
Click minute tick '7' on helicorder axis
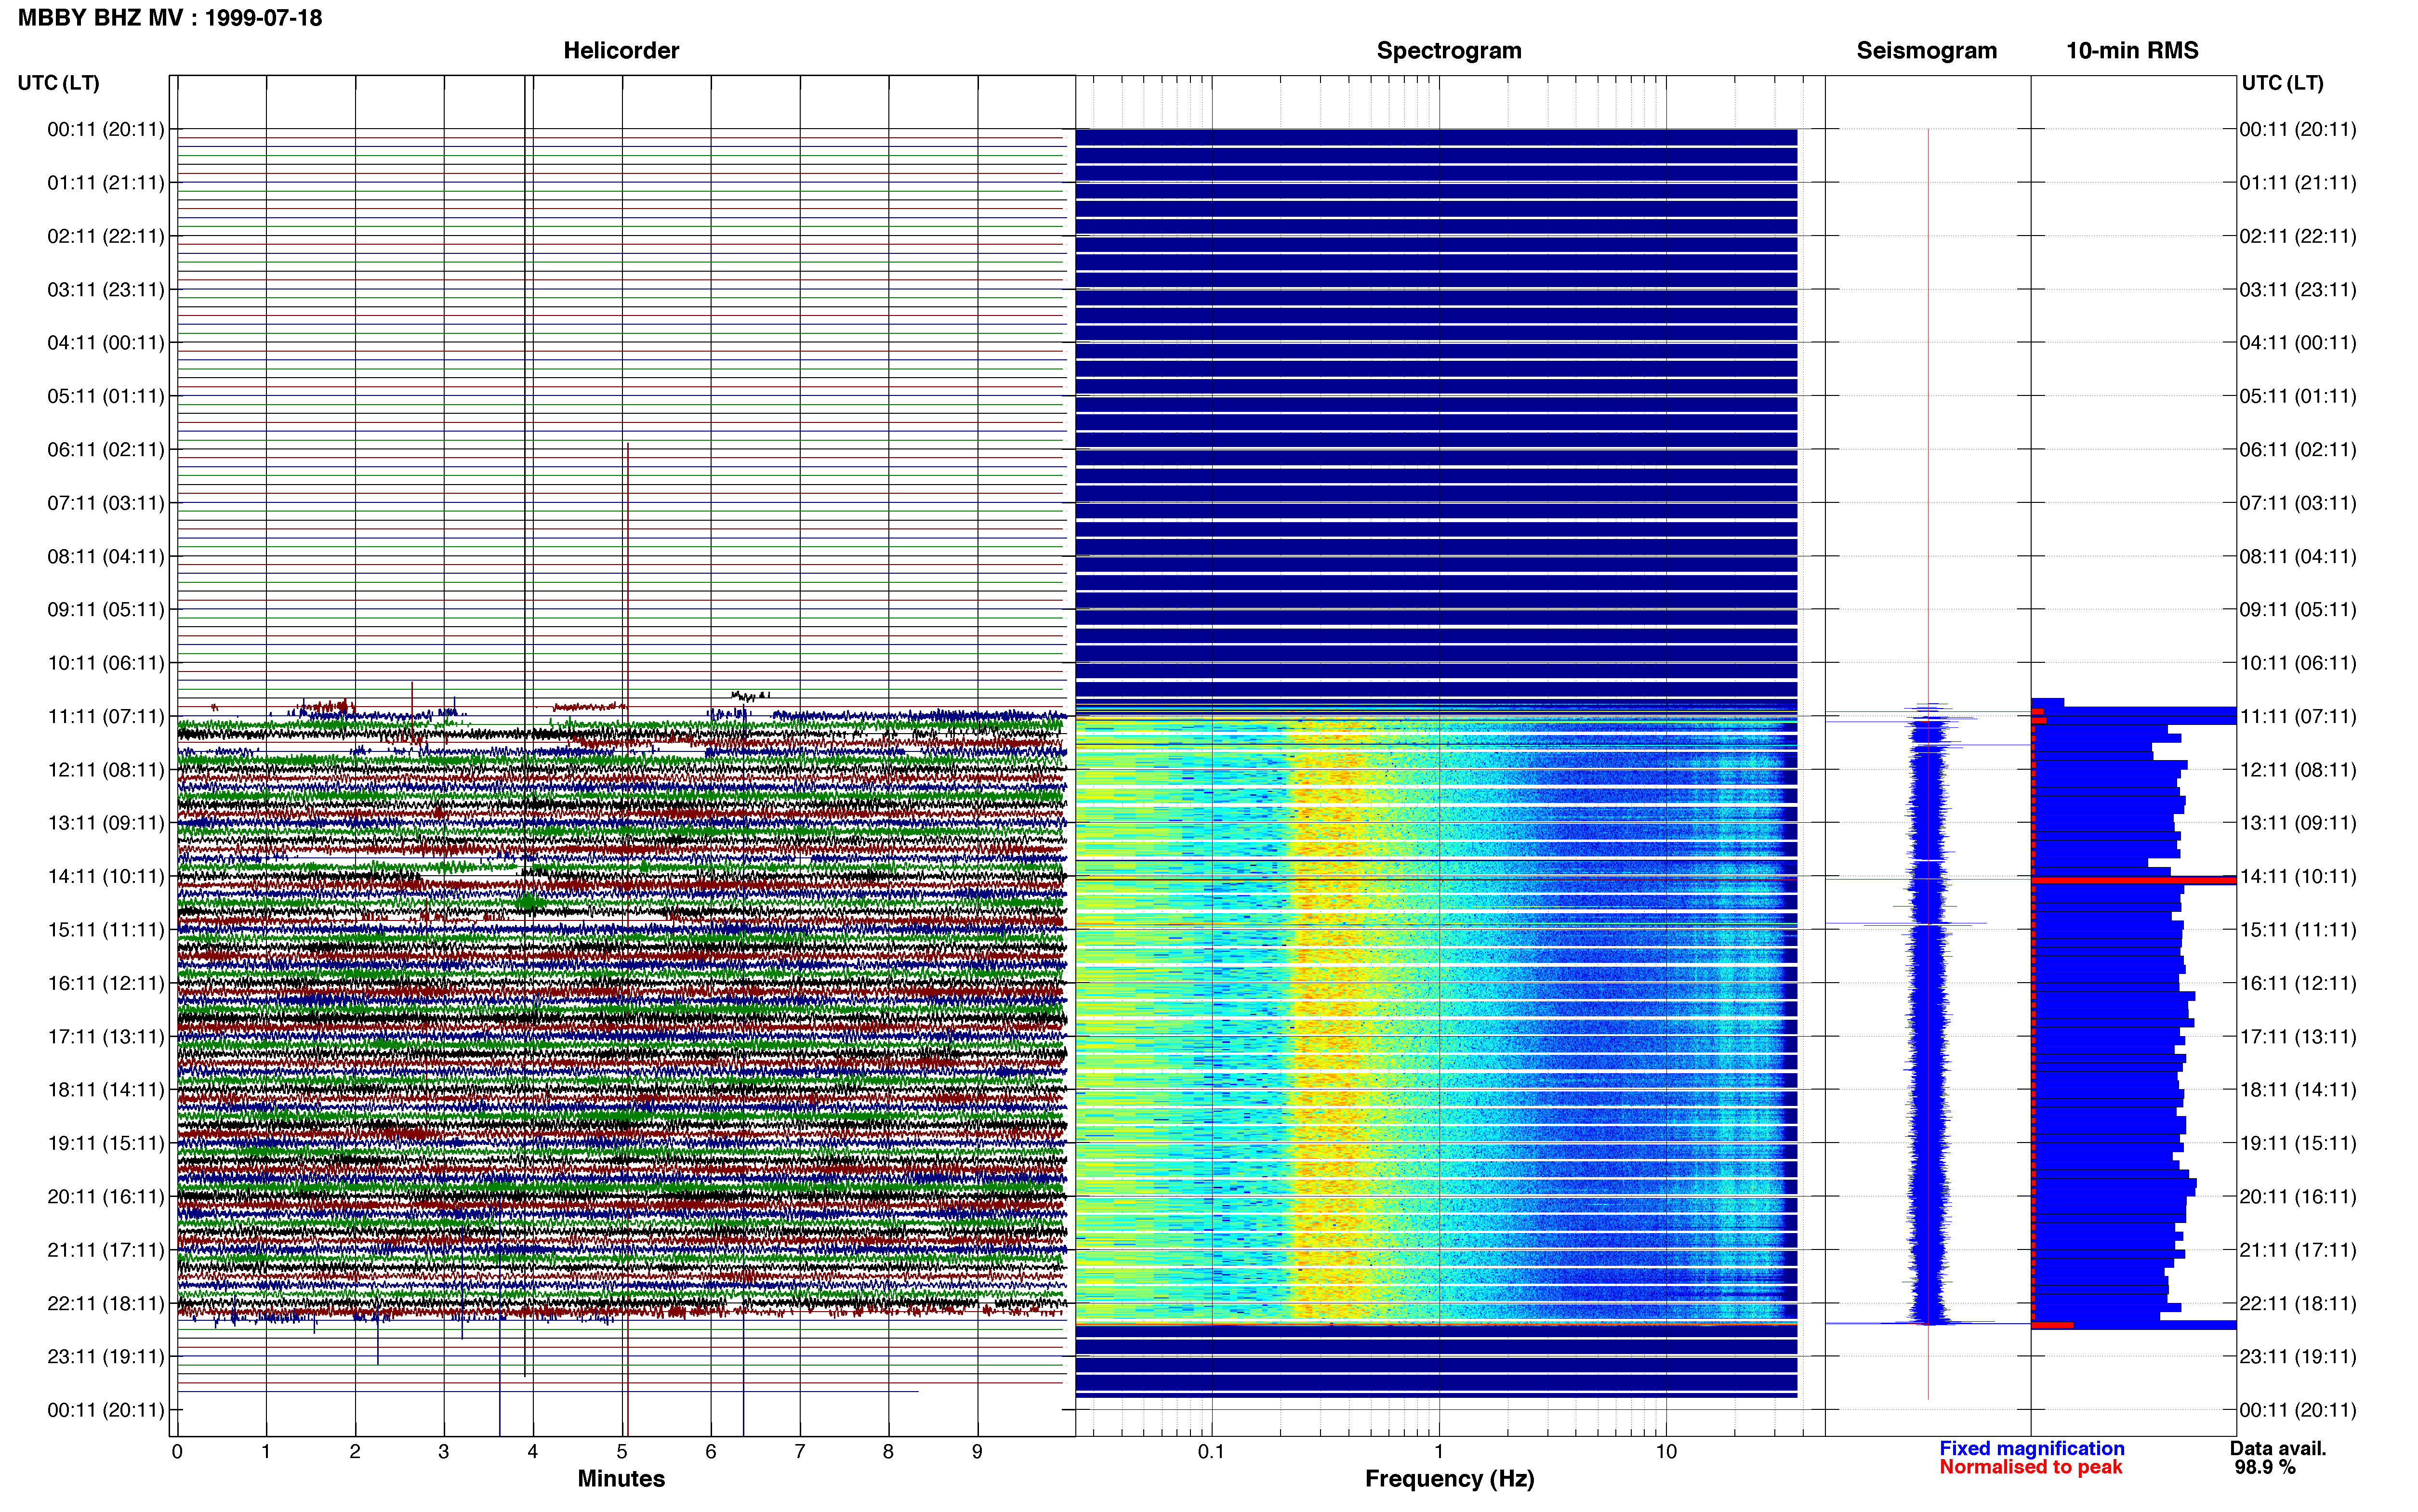tap(800, 1452)
